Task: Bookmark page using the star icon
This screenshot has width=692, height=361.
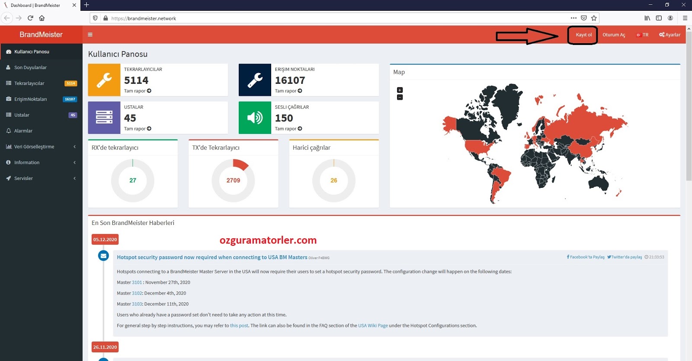Action: 594,18
